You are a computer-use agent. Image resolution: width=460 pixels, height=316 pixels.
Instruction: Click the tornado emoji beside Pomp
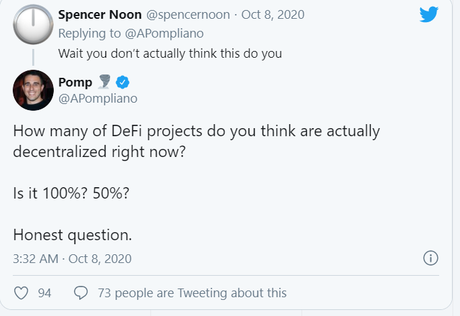click(x=105, y=83)
